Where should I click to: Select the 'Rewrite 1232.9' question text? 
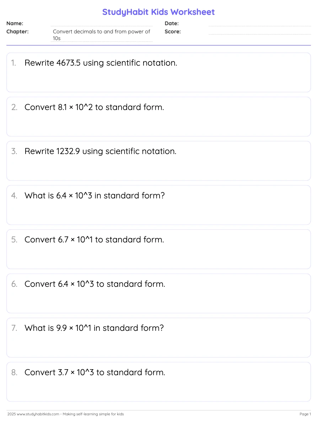click(100, 151)
